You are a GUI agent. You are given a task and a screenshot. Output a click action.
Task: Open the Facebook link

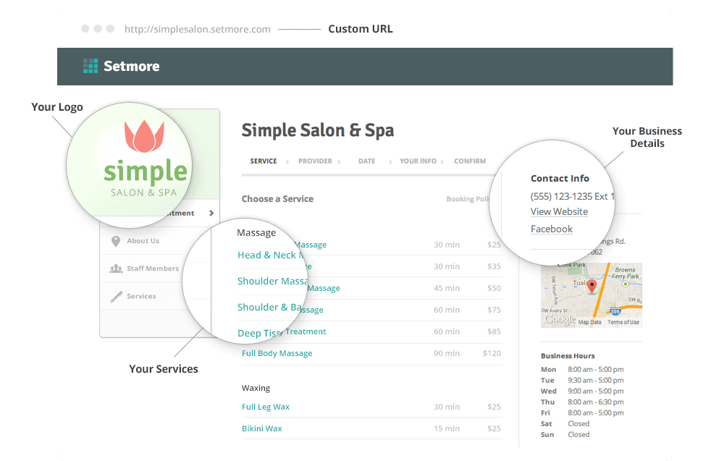click(551, 229)
